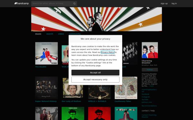Open the YouTube link

[145, 100]
